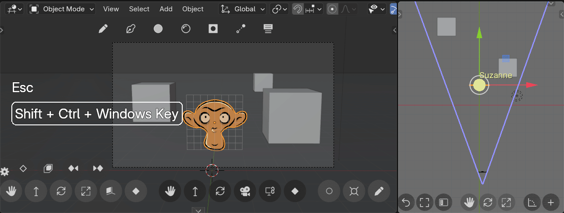
Task: Click the outline diamond keyframe icon
Action: coord(23,168)
